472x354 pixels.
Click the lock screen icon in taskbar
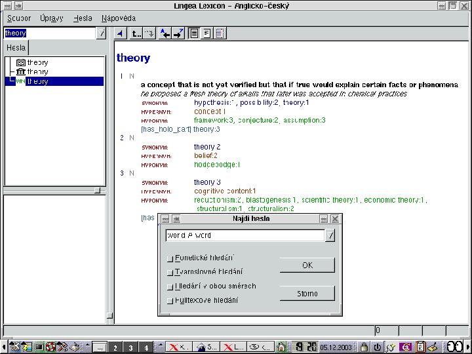[x=364, y=347]
